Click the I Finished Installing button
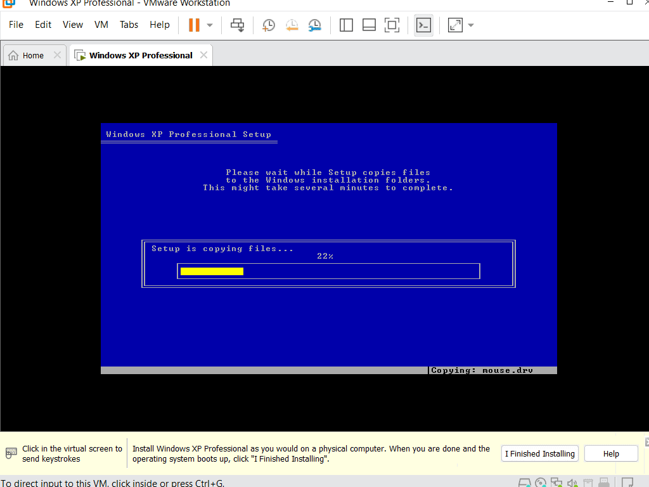649x487 pixels. tap(540, 453)
